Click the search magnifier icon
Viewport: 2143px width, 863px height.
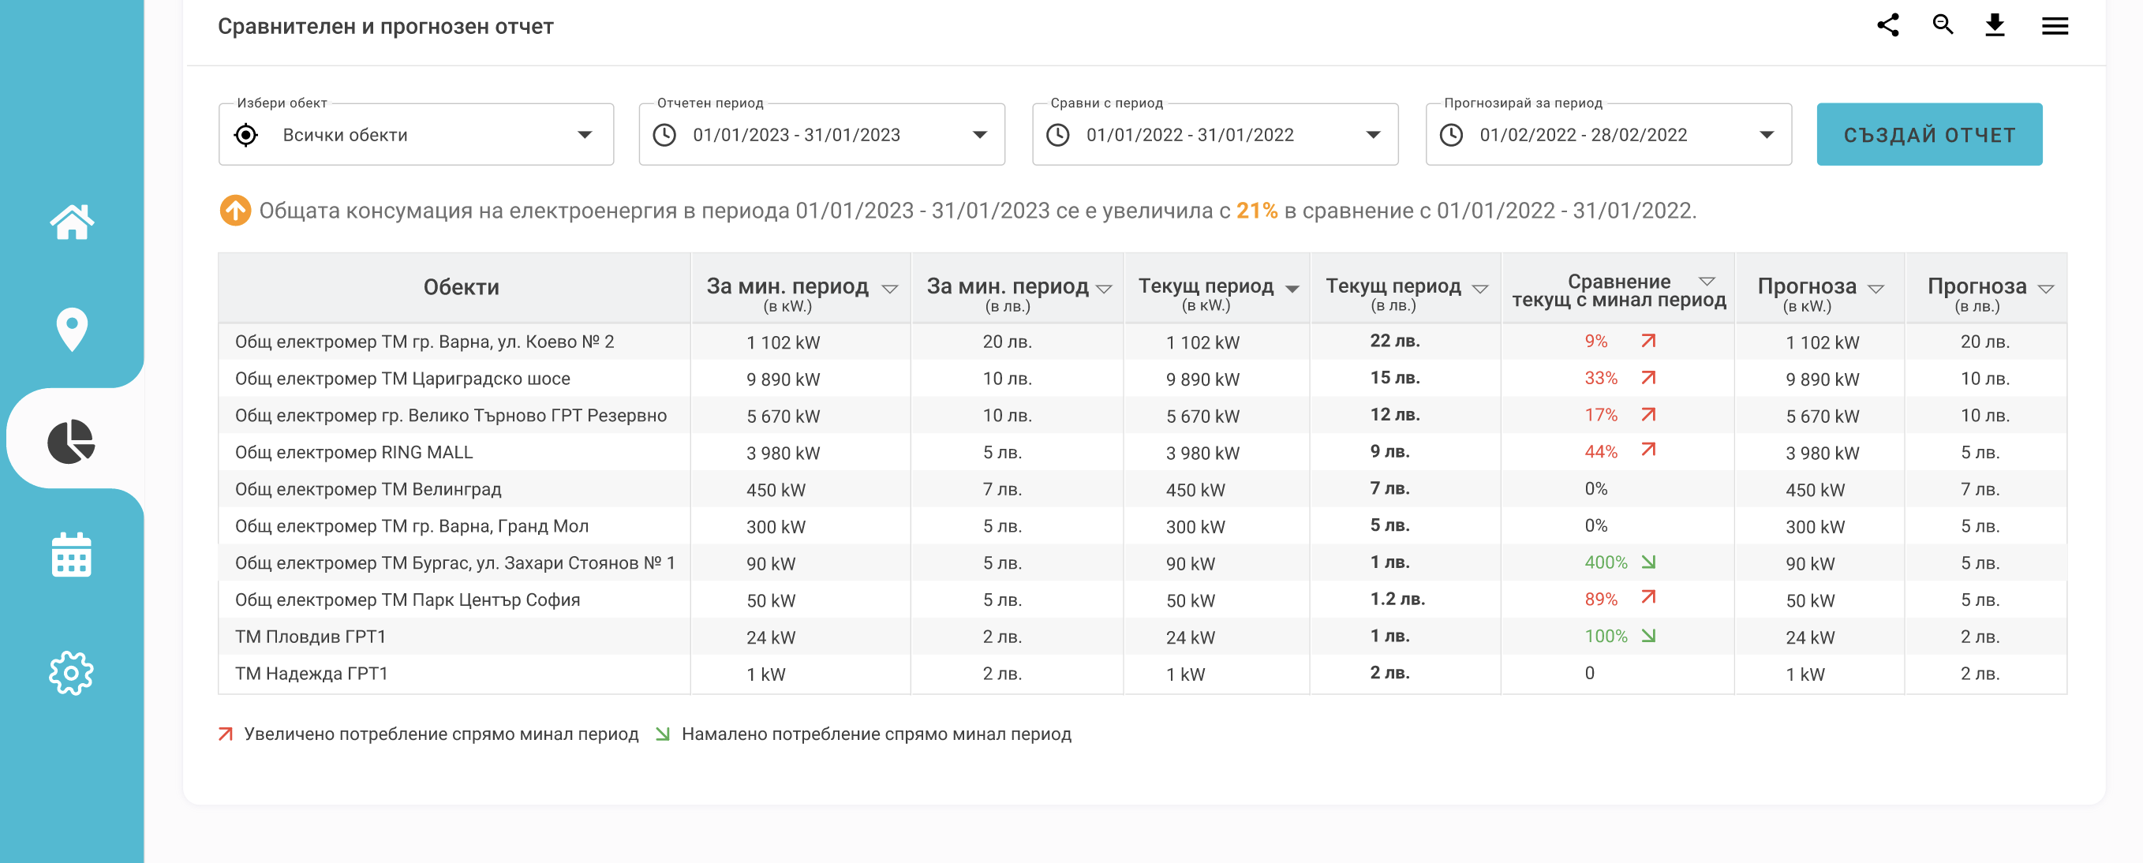pyautogui.click(x=1942, y=25)
